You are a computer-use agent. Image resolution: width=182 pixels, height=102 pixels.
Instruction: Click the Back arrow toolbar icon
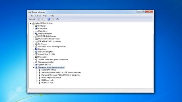point(30,19)
